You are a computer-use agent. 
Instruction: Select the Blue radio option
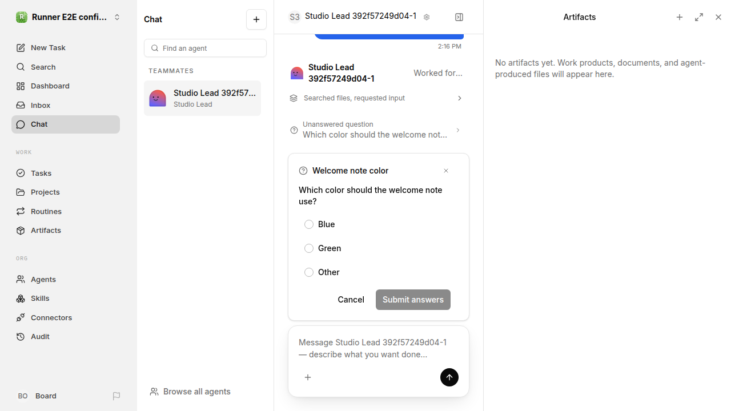309,224
